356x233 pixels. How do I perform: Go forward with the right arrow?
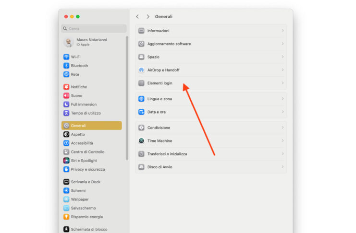click(x=148, y=17)
